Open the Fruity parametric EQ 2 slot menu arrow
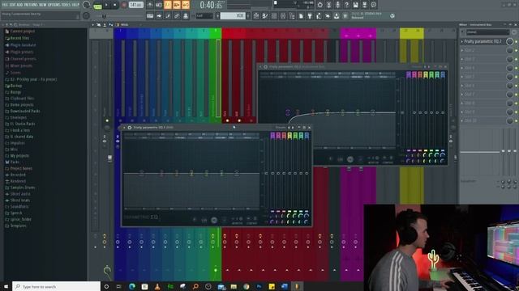This screenshot has height=291, width=519. [x=462, y=41]
